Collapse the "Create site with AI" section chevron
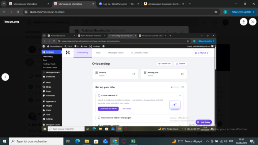Screen dimensions: 258x145 click(180, 95)
